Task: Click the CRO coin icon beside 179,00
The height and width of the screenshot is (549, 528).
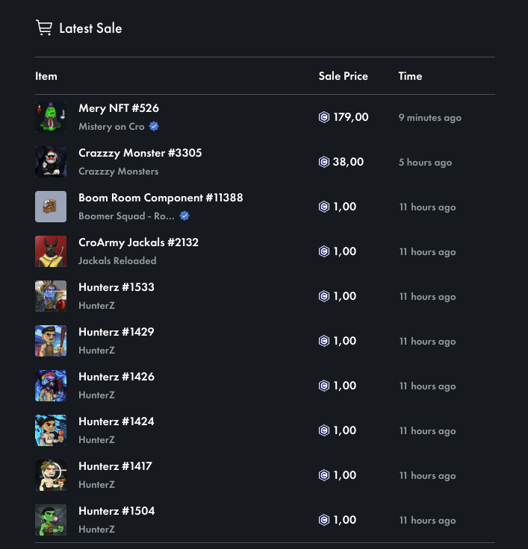Action: [324, 117]
